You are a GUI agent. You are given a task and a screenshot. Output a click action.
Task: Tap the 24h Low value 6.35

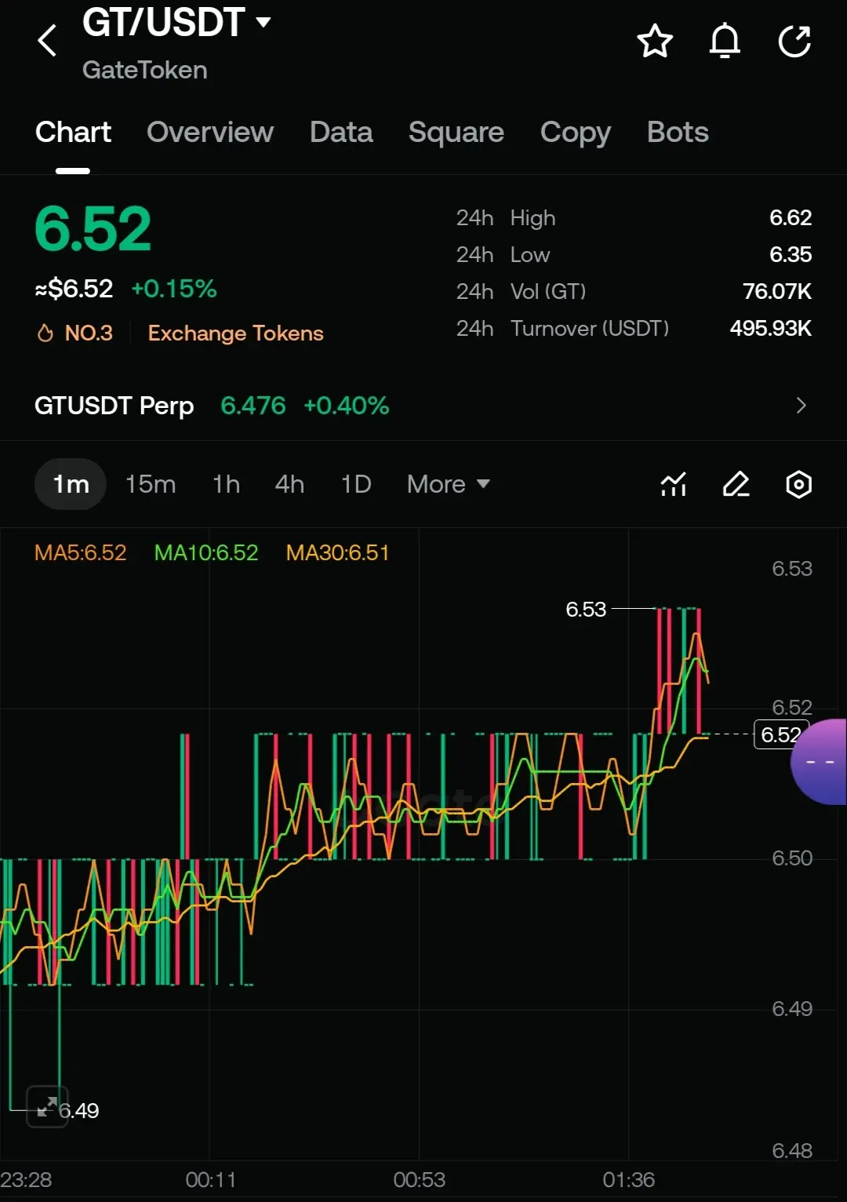click(791, 254)
